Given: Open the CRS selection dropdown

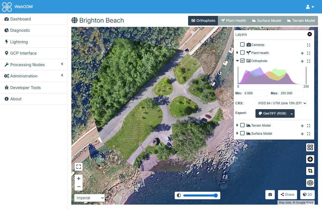Looking at the screenshot, I should click(281, 103).
